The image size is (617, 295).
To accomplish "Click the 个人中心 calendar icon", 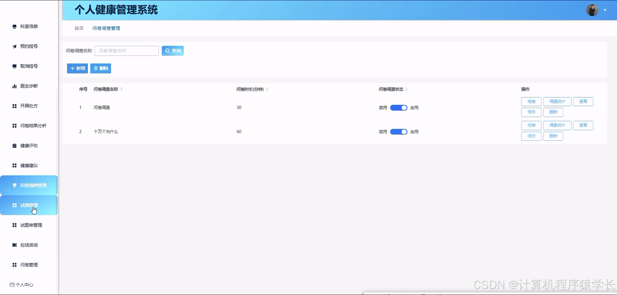I will (12, 285).
